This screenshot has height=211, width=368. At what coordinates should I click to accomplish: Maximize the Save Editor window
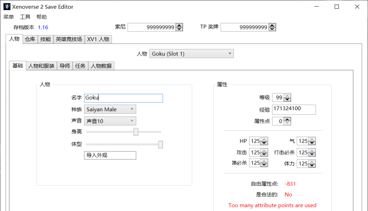[337, 7]
